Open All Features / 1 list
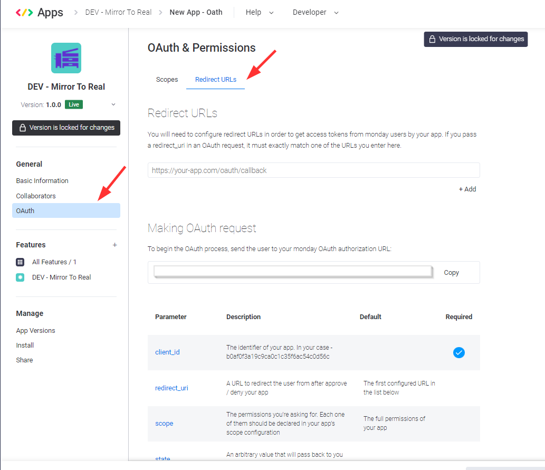This screenshot has width=545, height=470. click(54, 262)
